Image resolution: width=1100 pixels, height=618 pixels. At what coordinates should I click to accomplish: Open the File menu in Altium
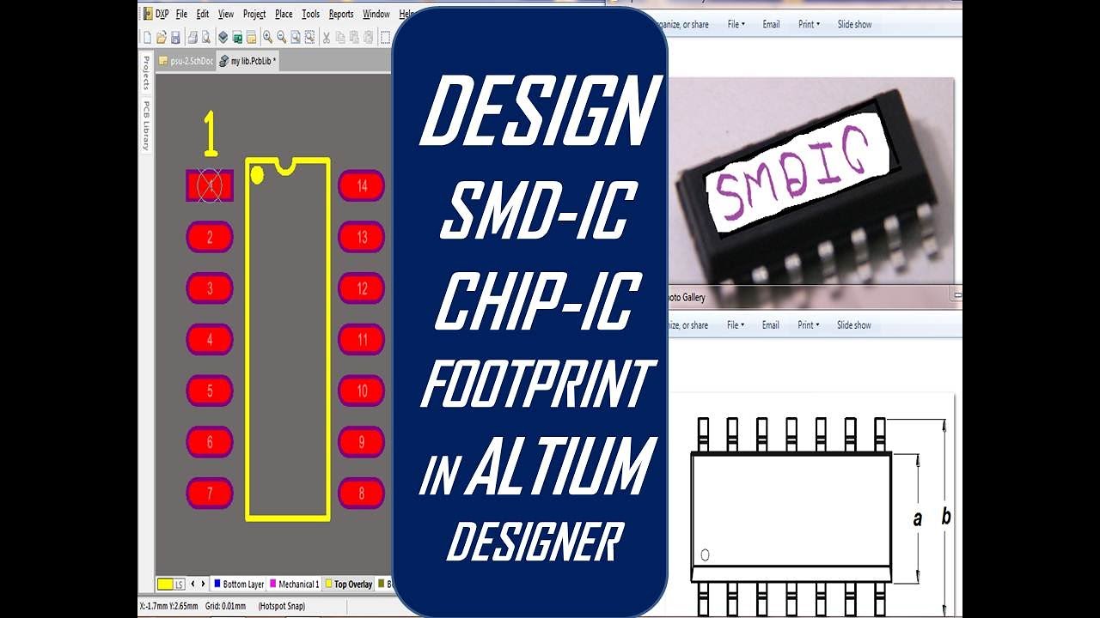pyautogui.click(x=181, y=14)
